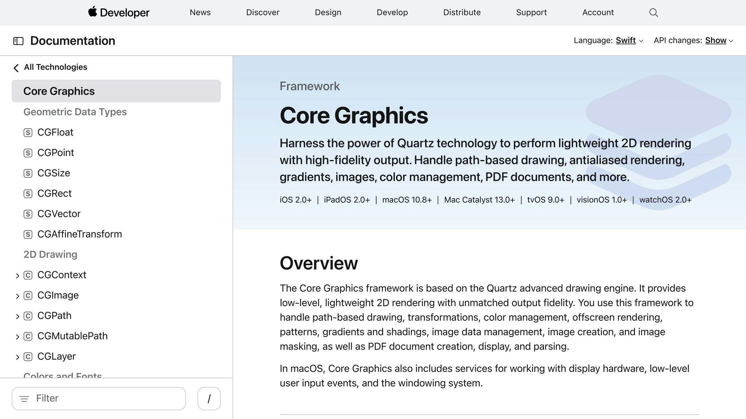The width and height of the screenshot is (746, 419).
Task: Expand the CGMutablePath tree item
Action: click(17, 337)
